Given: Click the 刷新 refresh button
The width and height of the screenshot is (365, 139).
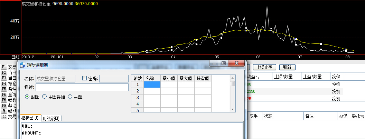Looking at the screenshot, I should [x=287, y=67].
